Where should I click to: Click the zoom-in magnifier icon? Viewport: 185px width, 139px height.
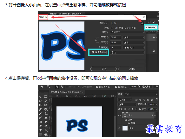[57, 87]
